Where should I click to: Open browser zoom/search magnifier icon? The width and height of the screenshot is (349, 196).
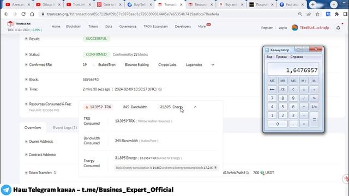(x=300, y=14)
